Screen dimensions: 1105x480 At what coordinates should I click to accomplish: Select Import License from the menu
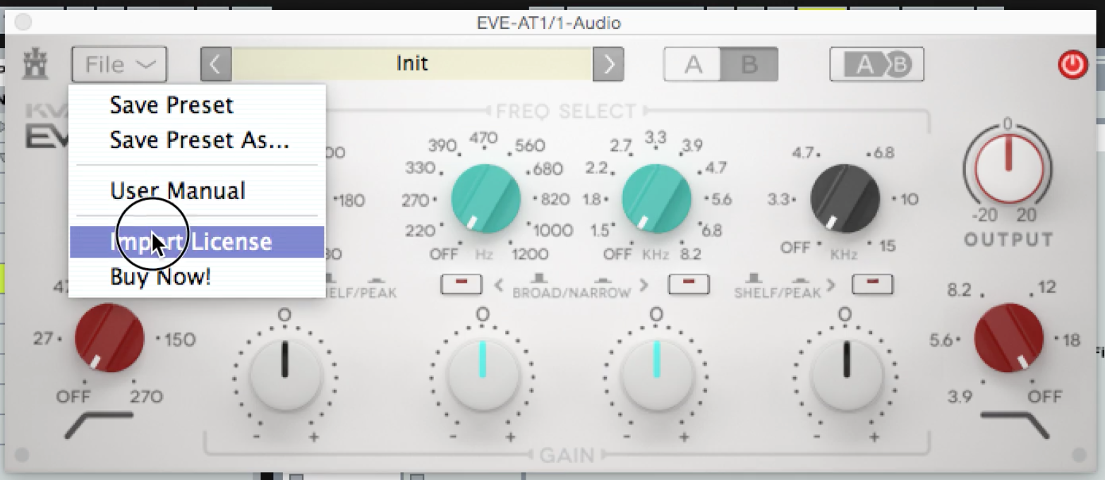pos(197,241)
